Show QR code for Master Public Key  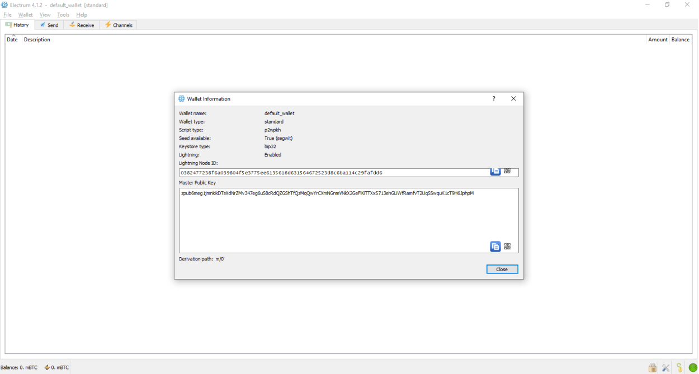(x=507, y=247)
